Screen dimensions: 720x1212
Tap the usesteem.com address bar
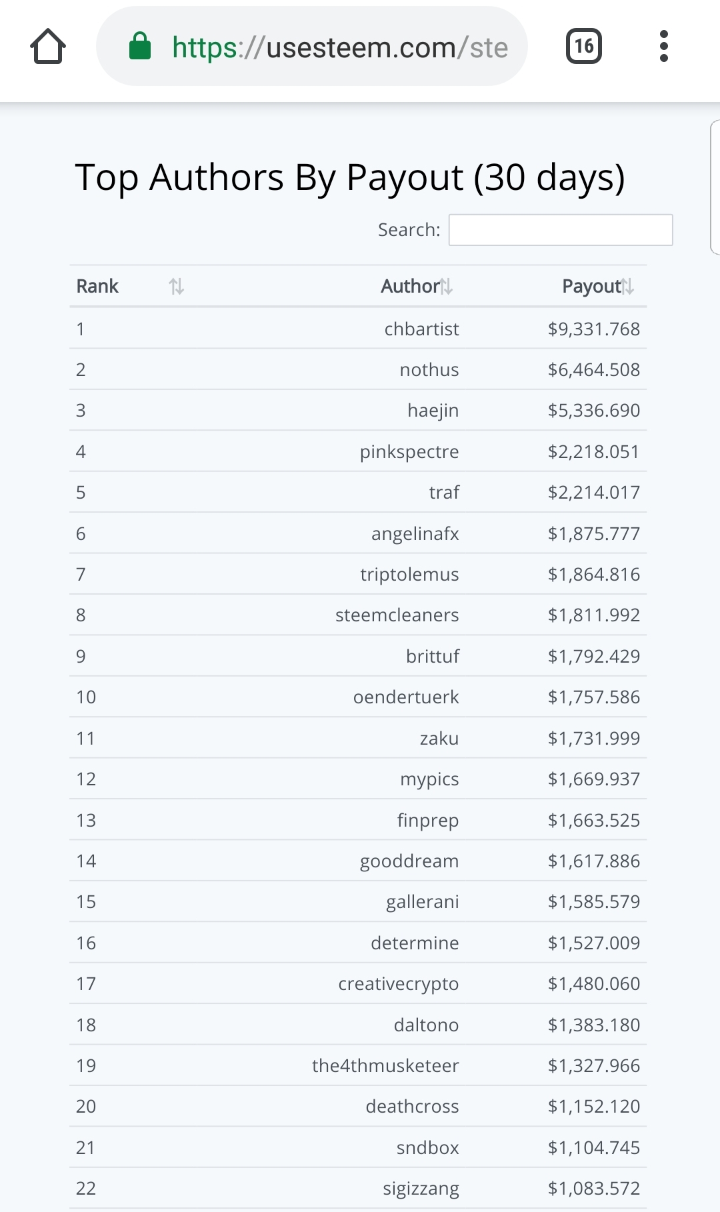tap(340, 47)
